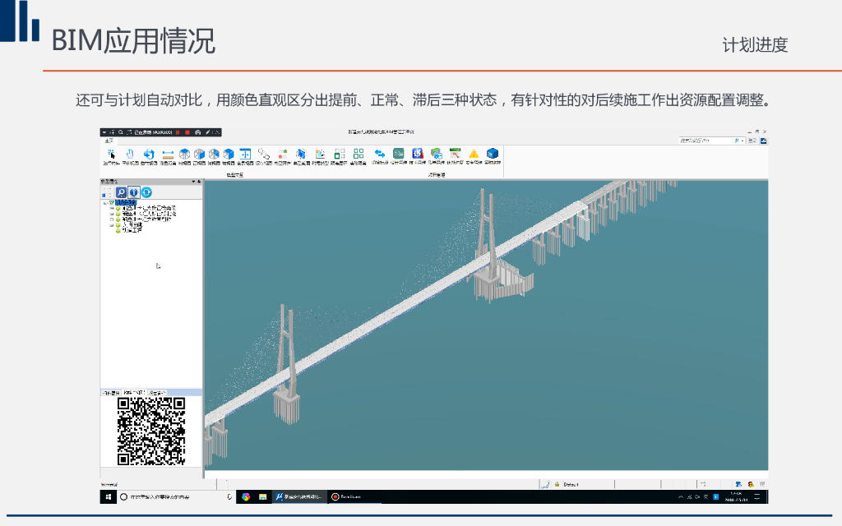Screen dimensions: 842x526
Task: Choose the blue rotate view tool
Action: pyautogui.click(x=149, y=154)
